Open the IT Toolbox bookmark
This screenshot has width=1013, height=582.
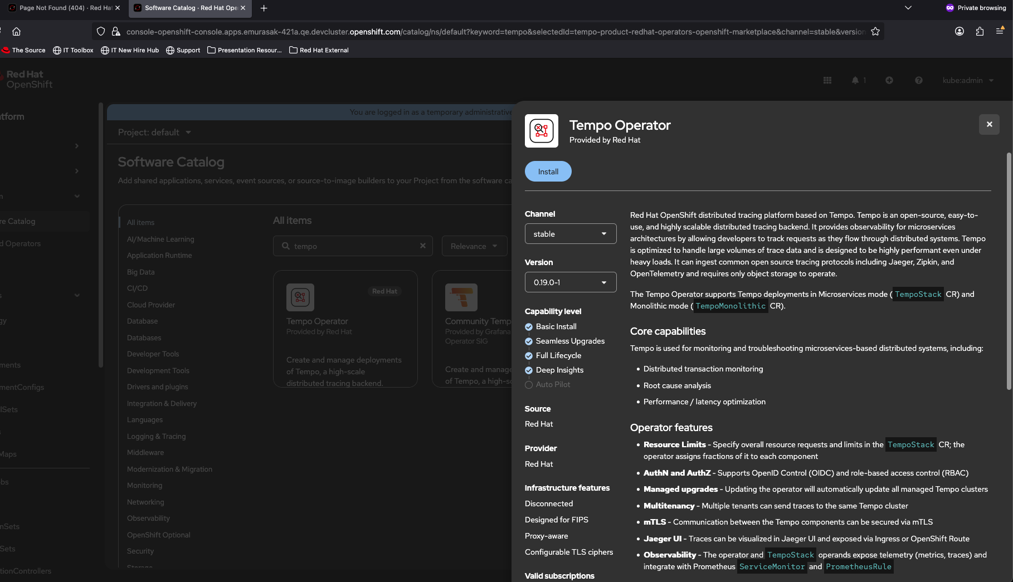coord(73,50)
